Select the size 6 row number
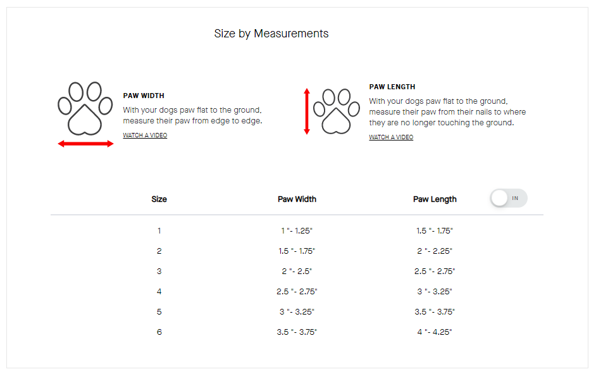This screenshot has width=596, height=381. [159, 332]
